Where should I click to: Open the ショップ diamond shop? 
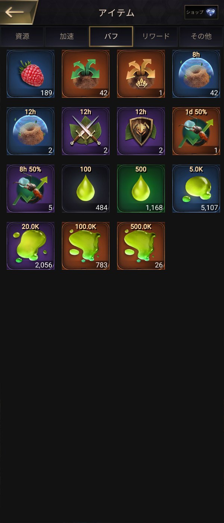[x=201, y=12]
